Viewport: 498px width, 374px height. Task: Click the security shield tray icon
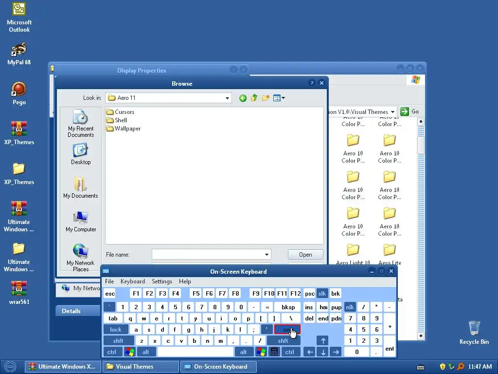[x=442, y=367]
